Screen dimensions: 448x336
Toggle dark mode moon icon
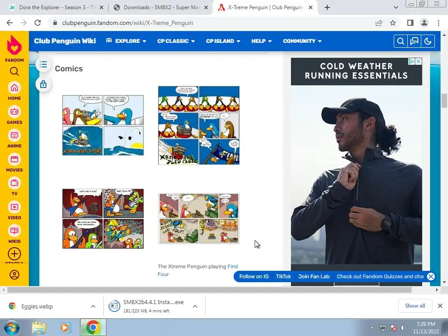pos(428,41)
